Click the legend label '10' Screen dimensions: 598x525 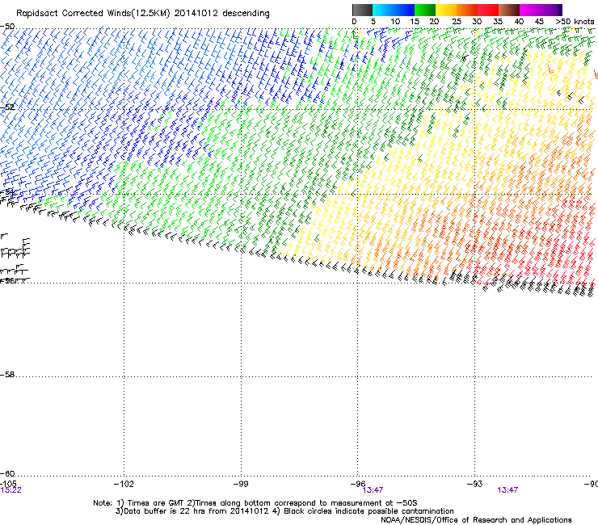[x=395, y=22]
